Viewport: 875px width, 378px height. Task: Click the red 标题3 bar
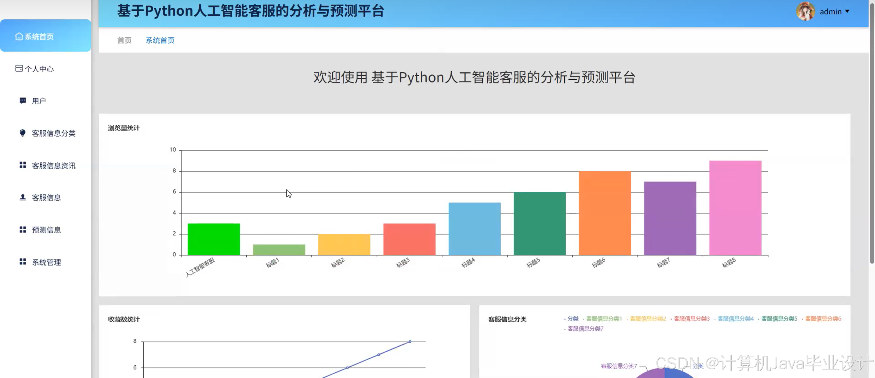tap(409, 239)
